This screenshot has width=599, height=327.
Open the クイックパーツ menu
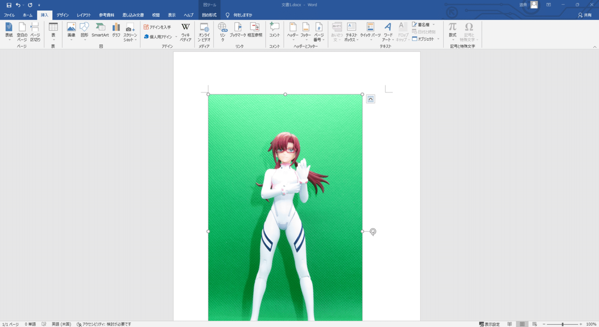point(370,31)
